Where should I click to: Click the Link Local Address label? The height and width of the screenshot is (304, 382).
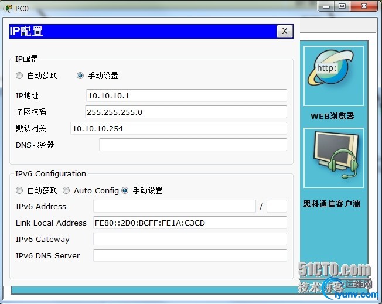coord(51,223)
